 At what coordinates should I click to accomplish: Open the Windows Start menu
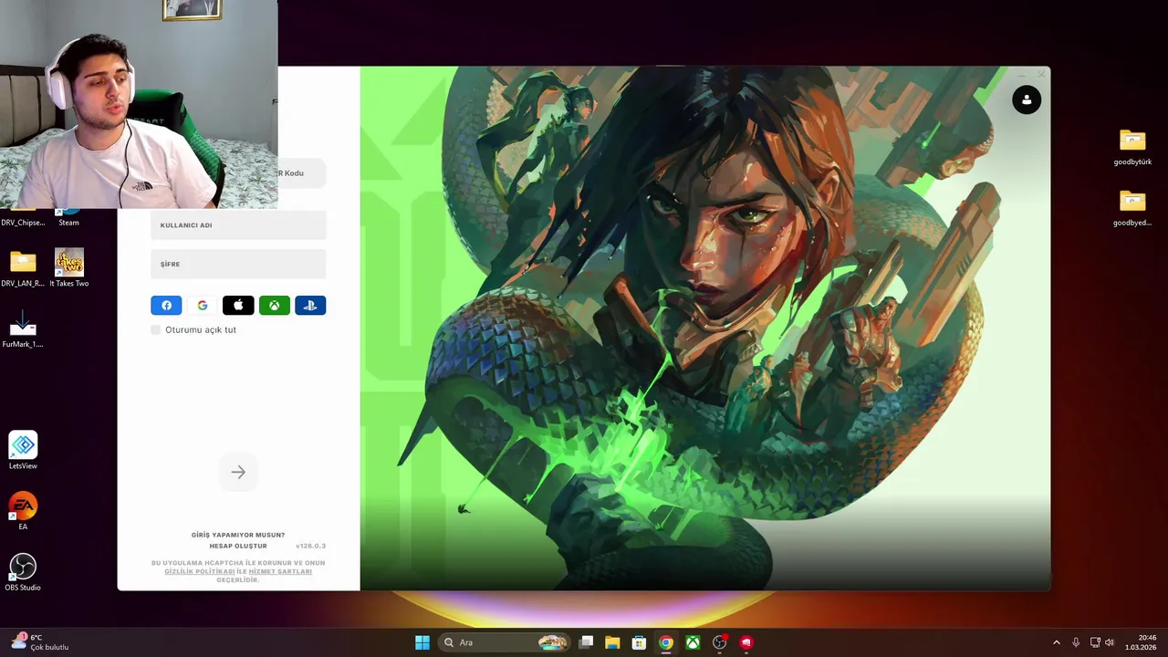422,642
